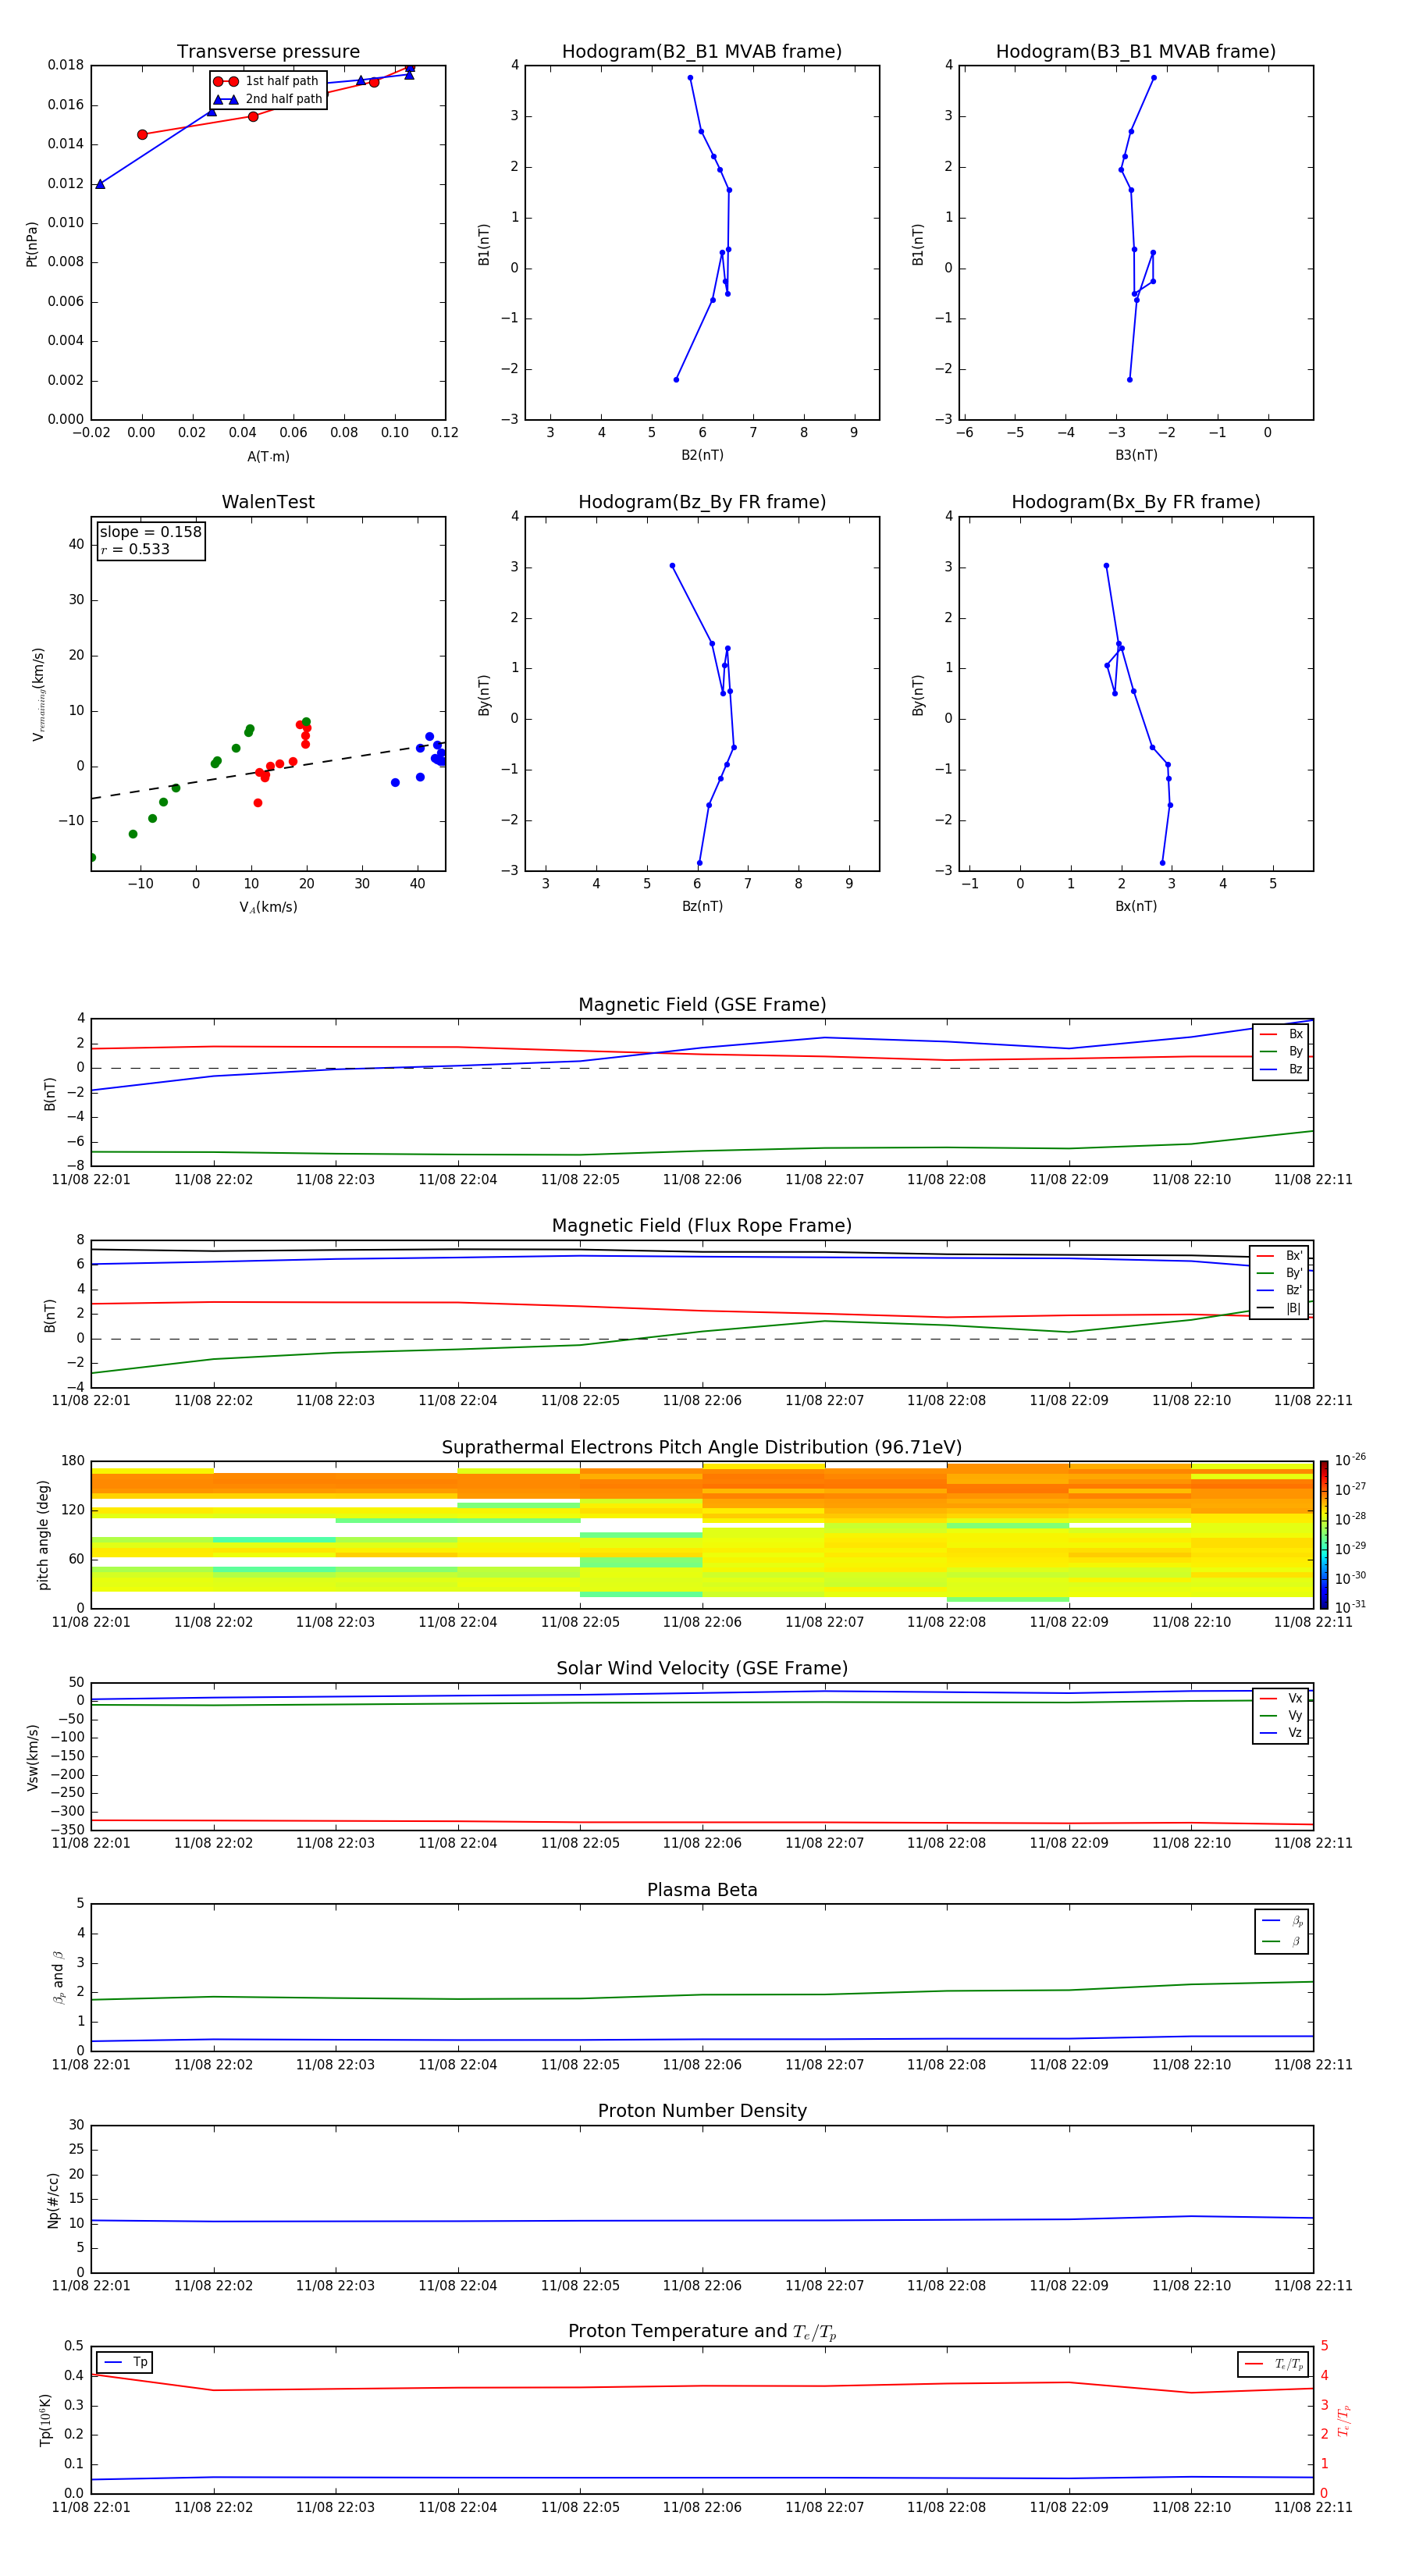Click the "βp" legend entry in Plasma Beta
1405x2576 pixels.
tap(1282, 1920)
